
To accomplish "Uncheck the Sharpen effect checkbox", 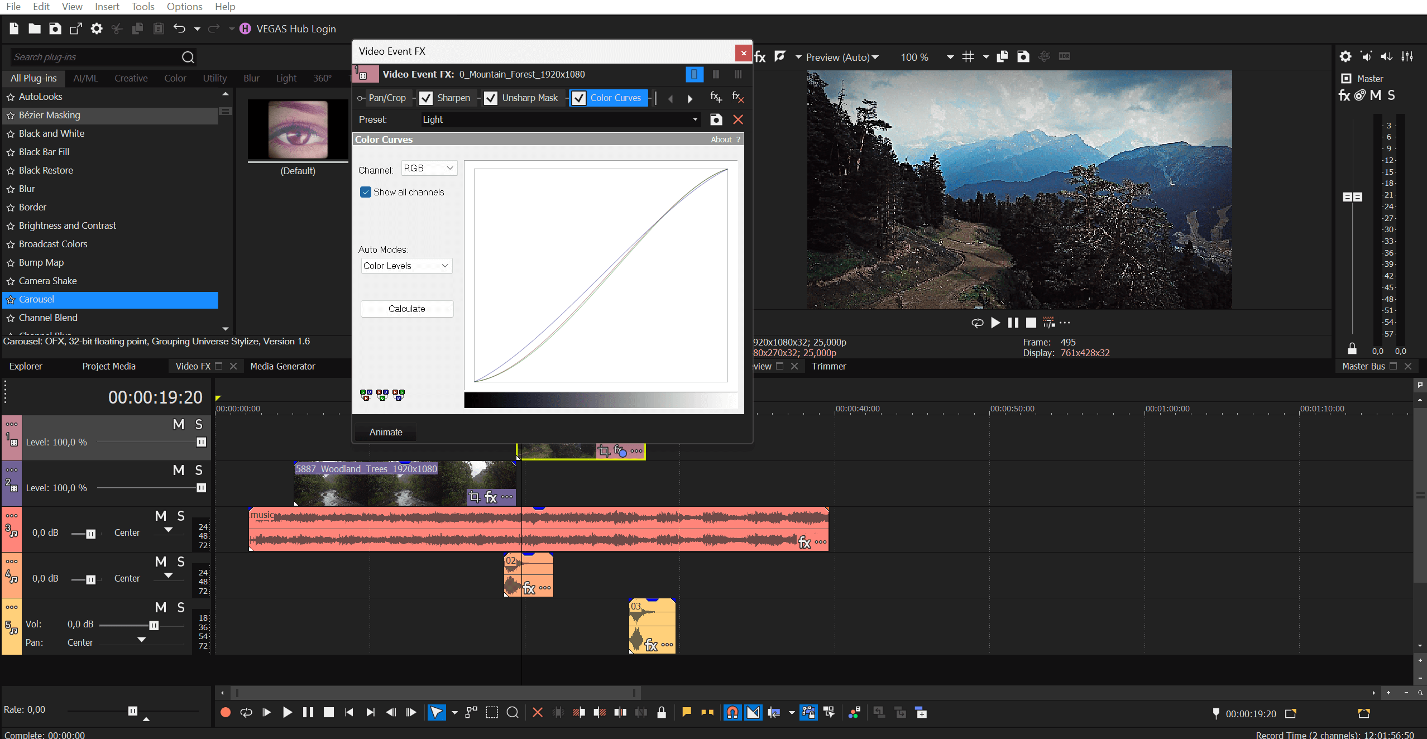I will pos(426,98).
